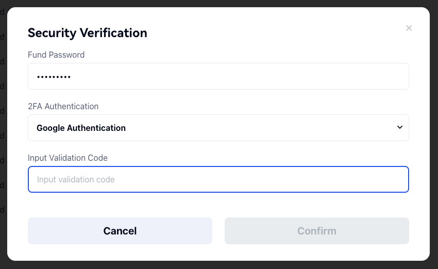Image resolution: width=438 pixels, height=269 pixels.
Task: Click the dropdown chevron arrow
Action: point(400,127)
